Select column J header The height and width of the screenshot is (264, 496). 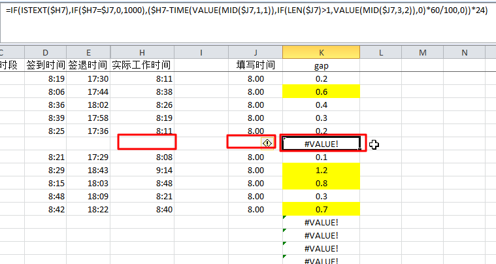[256, 52]
